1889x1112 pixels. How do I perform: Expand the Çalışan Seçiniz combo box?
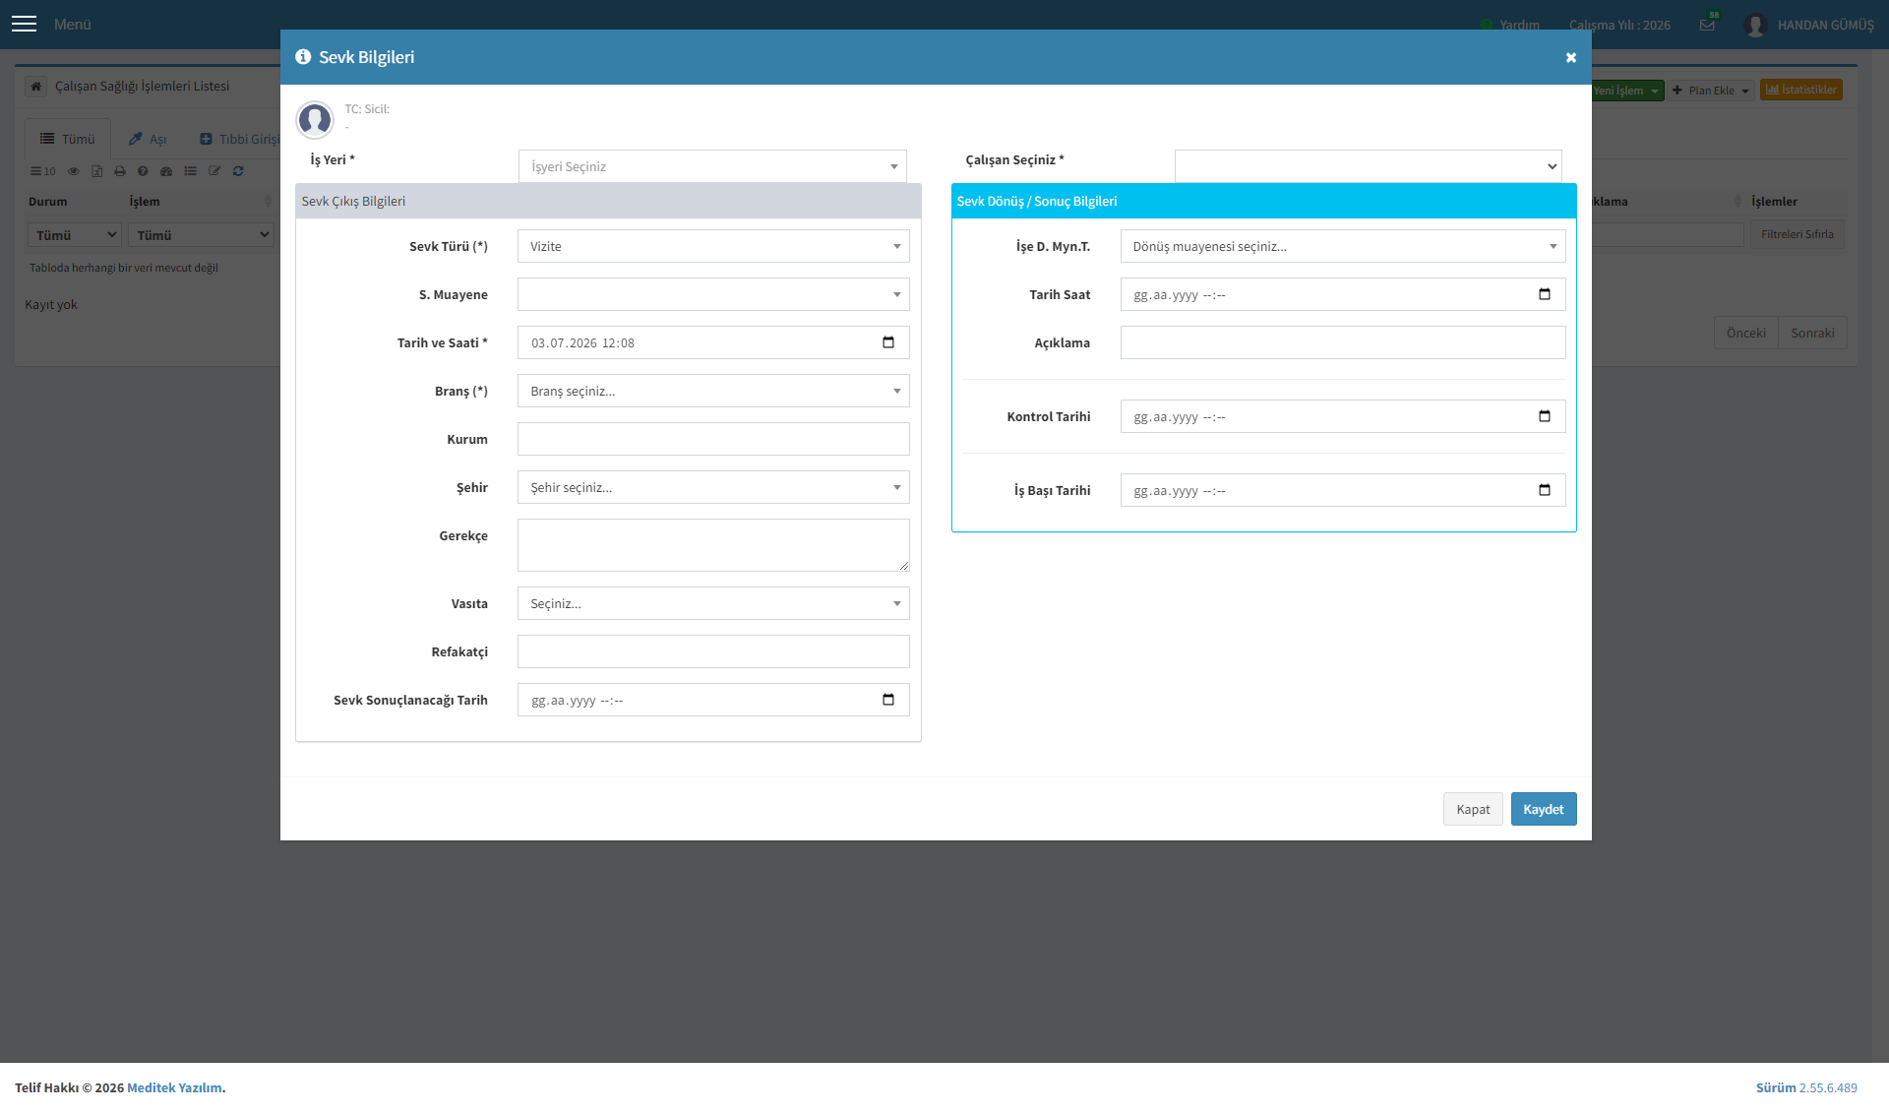1368,166
